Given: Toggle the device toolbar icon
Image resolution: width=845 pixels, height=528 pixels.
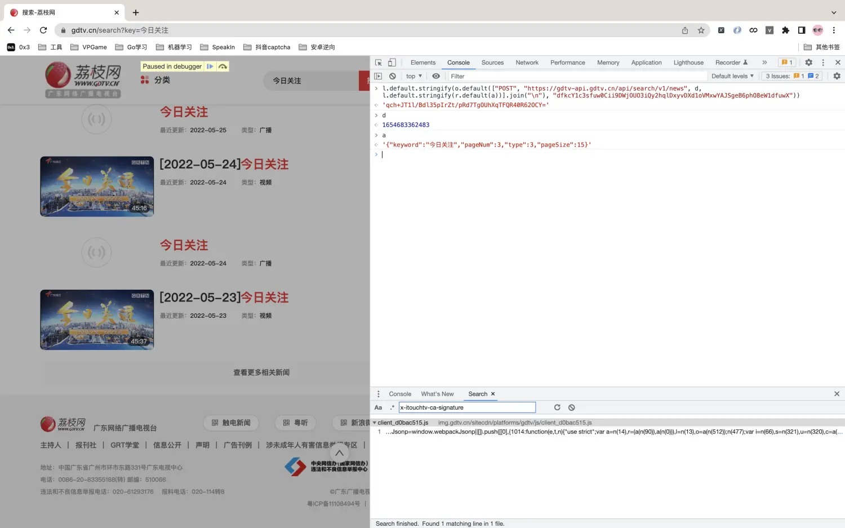Looking at the screenshot, I should pos(392,63).
